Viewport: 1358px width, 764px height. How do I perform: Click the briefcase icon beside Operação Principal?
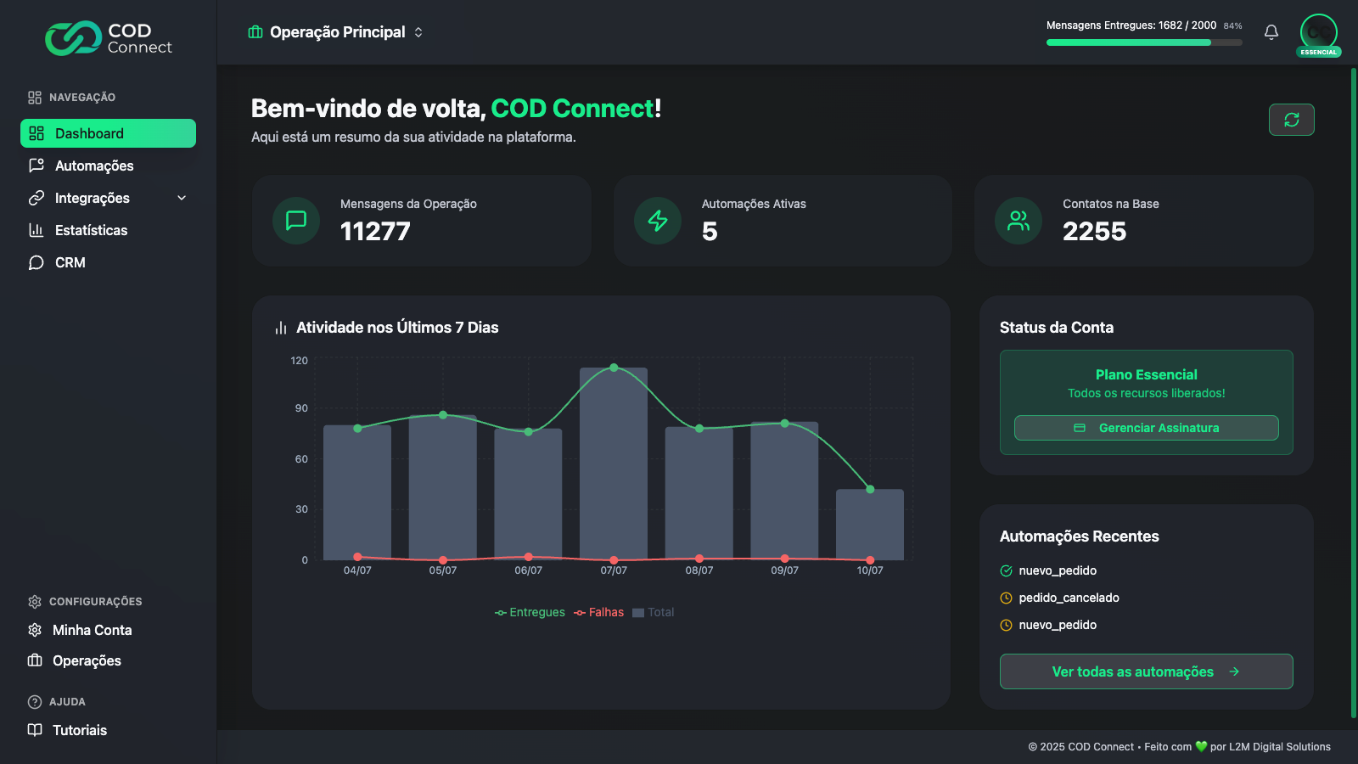[x=255, y=32]
